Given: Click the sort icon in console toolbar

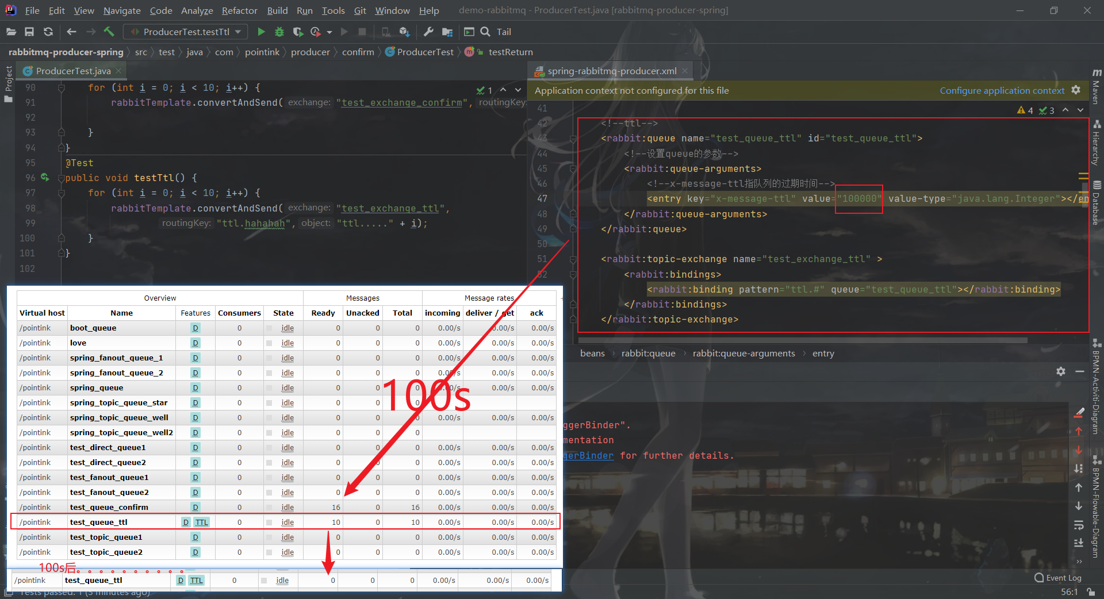Looking at the screenshot, I should coord(1079,469).
